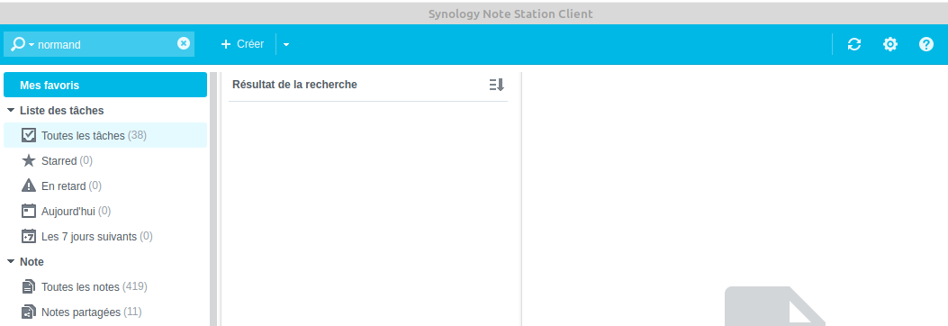Image resolution: width=948 pixels, height=326 pixels.
Task: Select Mes favoris tab
Action: pos(105,86)
